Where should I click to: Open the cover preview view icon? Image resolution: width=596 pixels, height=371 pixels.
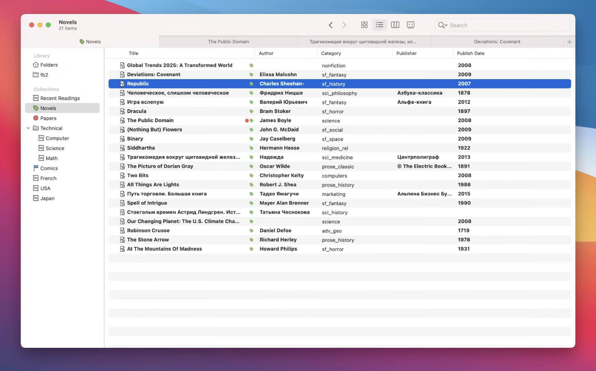pyautogui.click(x=411, y=25)
